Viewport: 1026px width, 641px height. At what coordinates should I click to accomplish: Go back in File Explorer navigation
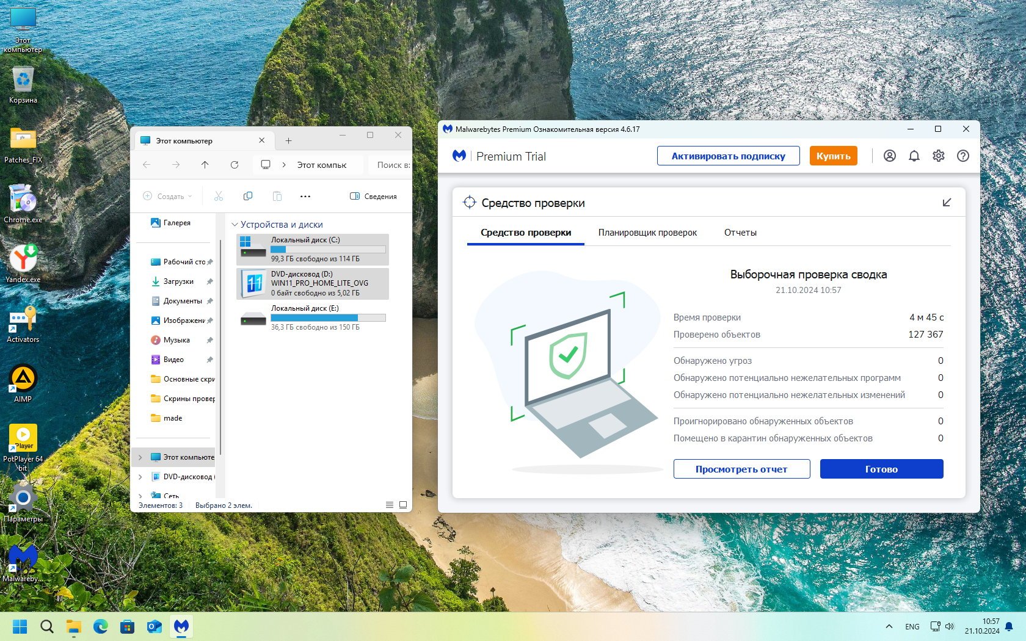[147, 165]
